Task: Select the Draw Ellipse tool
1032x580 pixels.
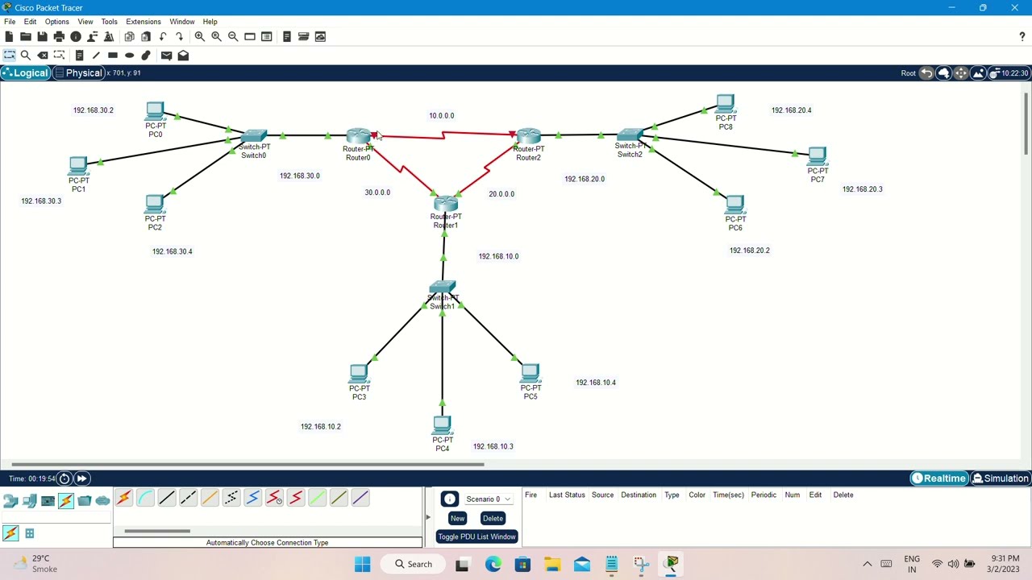Action: (129, 55)
